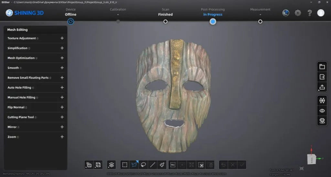Toggle the wireframe cube display mode
Screen dimensions: 331x177
coord(98,165)
